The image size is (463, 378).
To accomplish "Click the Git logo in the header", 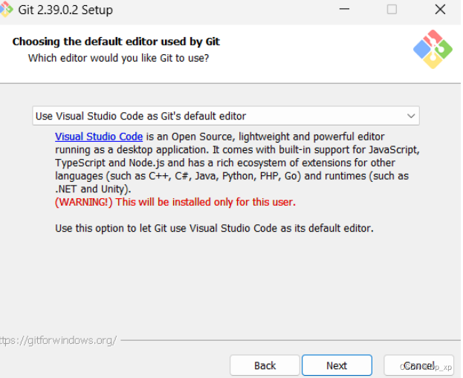I will (433, 49).
